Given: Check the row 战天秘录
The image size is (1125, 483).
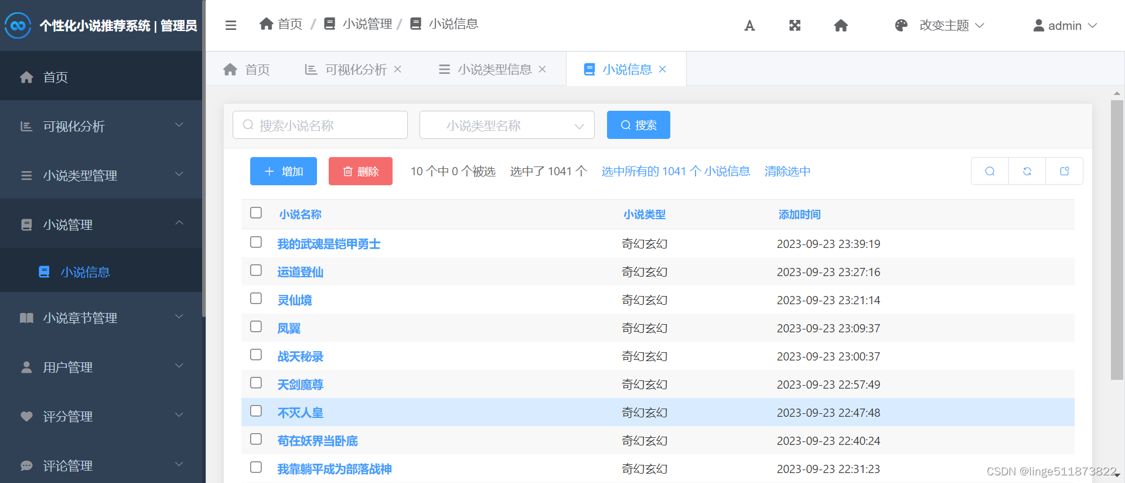Looking at the screenshot, I should pyautogui.click(x=256, y=355).
